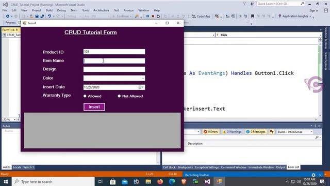Viewport: 330px width, 186px height.
Task: Click Windows Start button
Action: (x=6, y=181)
